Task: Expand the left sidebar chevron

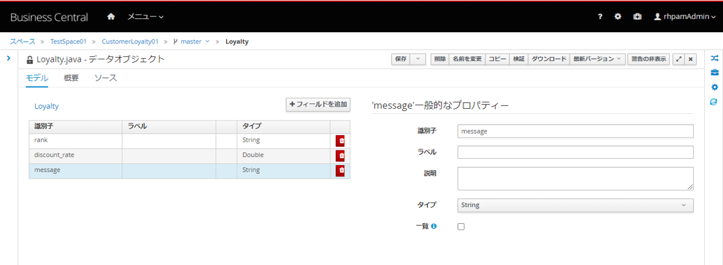Action: (x=9, y=58)
